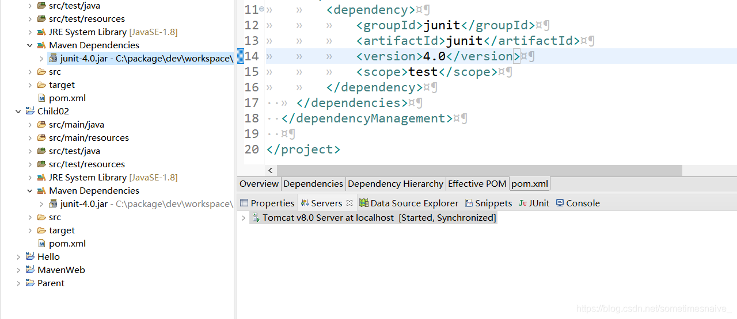
Task: Expand the Parent project
Action: click(18, 283)
